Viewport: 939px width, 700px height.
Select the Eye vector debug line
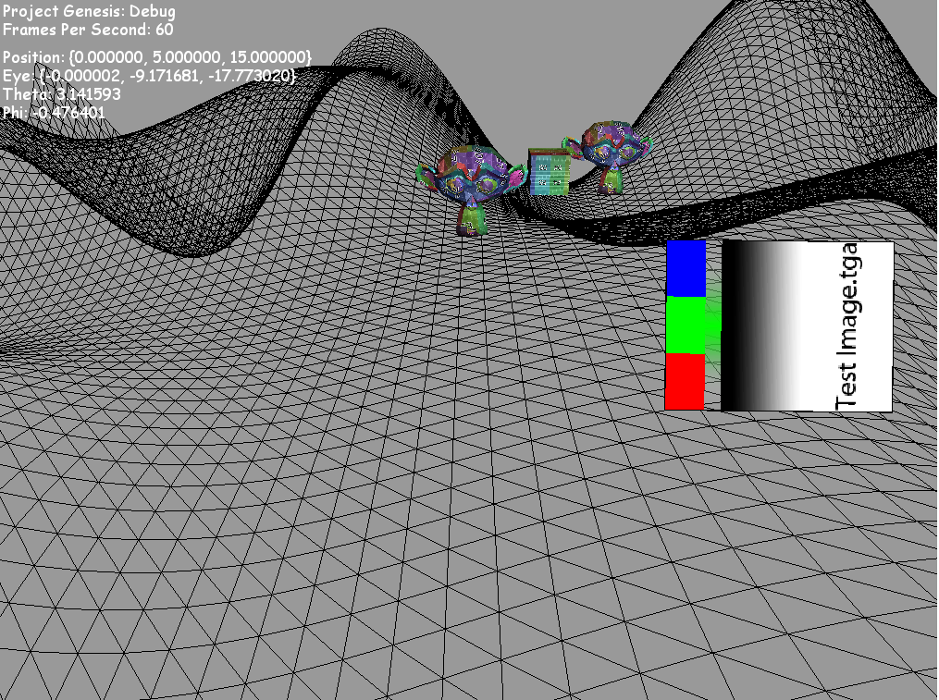click(x=149, y=76)
